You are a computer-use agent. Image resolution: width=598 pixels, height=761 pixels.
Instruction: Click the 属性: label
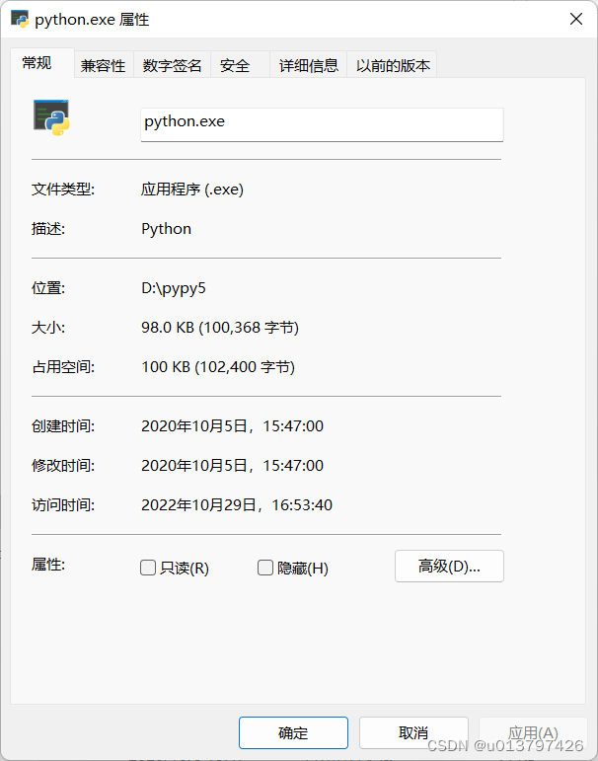48,565
